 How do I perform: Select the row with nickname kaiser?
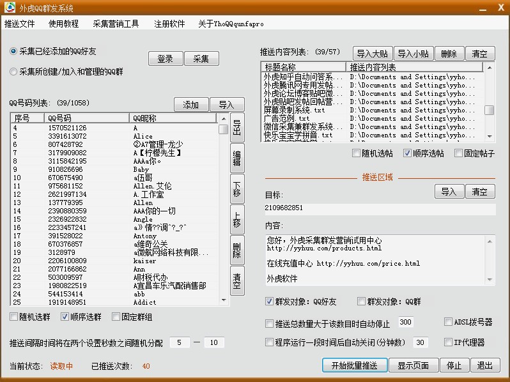pyautogui.click(x=115, y=261)
